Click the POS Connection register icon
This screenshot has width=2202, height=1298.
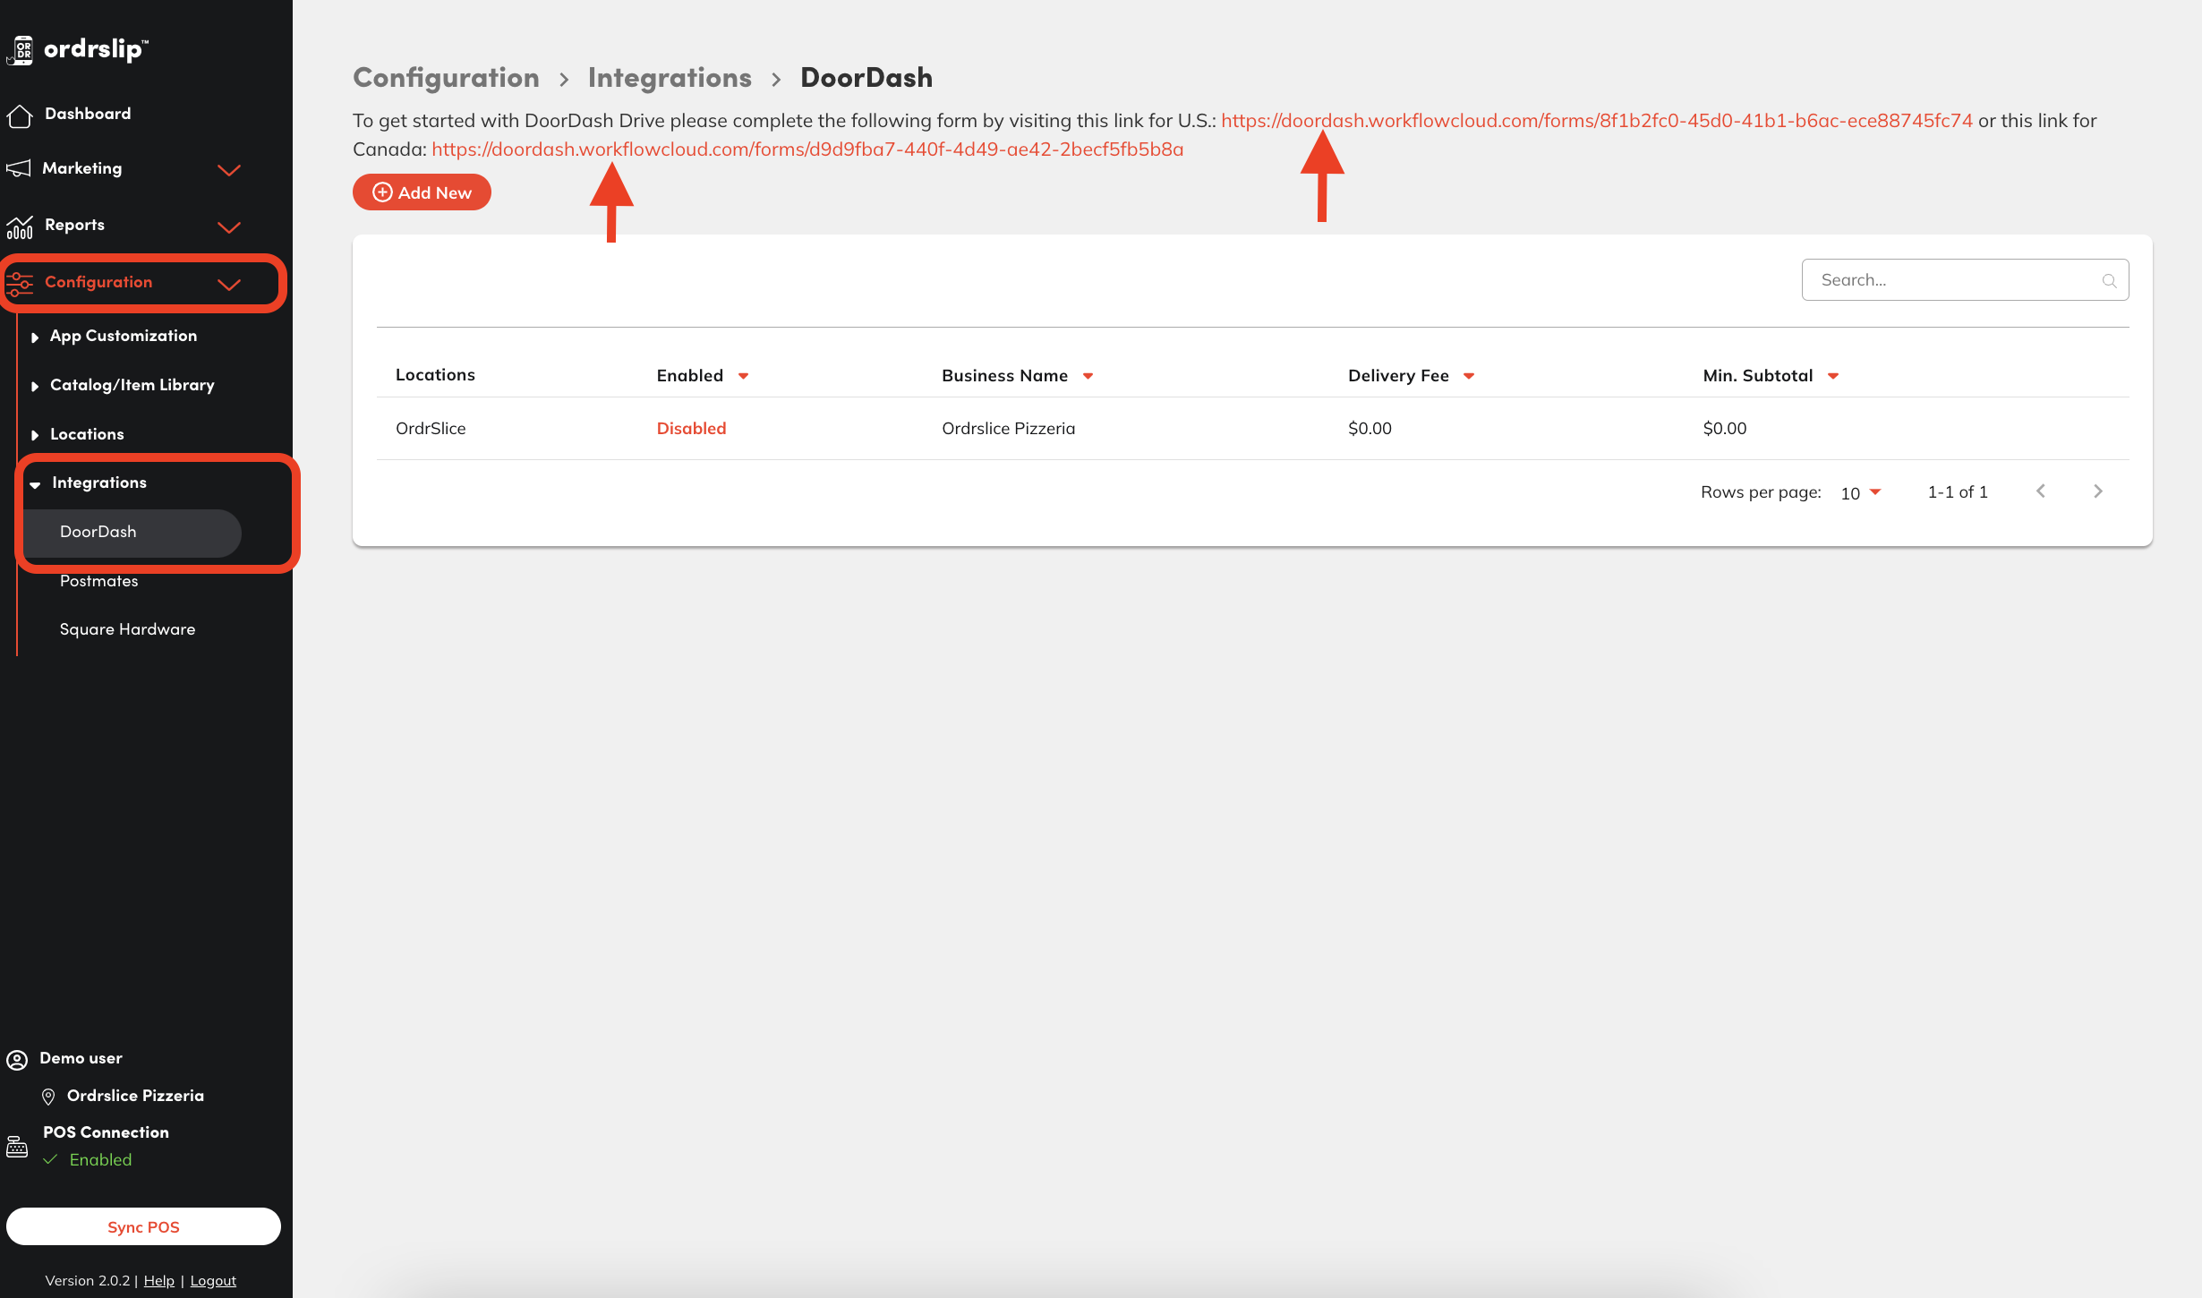click(17, 1147)
